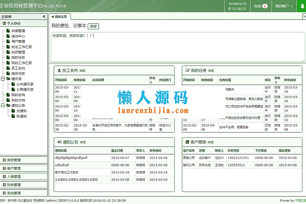Viewport: 306px width, 204px height.
Task: Click the green tree icon top-right
Action: tap(302, 6)
